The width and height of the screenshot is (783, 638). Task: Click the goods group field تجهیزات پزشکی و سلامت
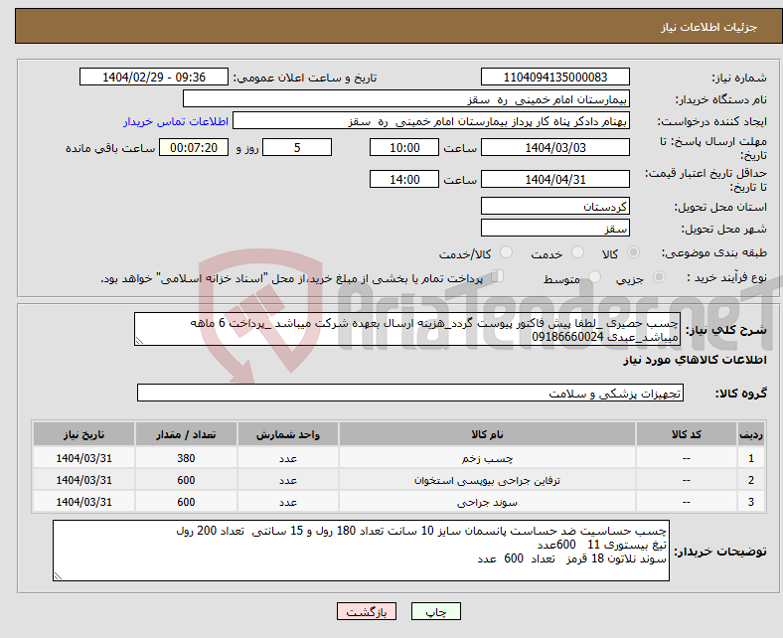point(410,394)
